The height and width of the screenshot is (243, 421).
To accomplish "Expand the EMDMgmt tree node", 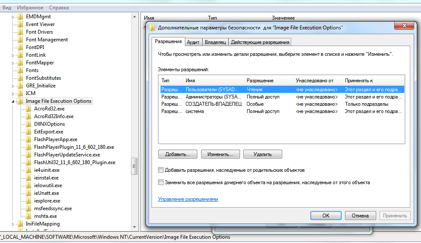I will (x=13, y=17).
